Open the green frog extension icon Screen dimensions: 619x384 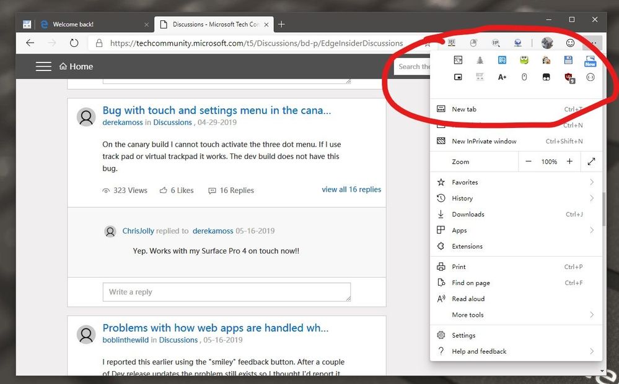524,60
